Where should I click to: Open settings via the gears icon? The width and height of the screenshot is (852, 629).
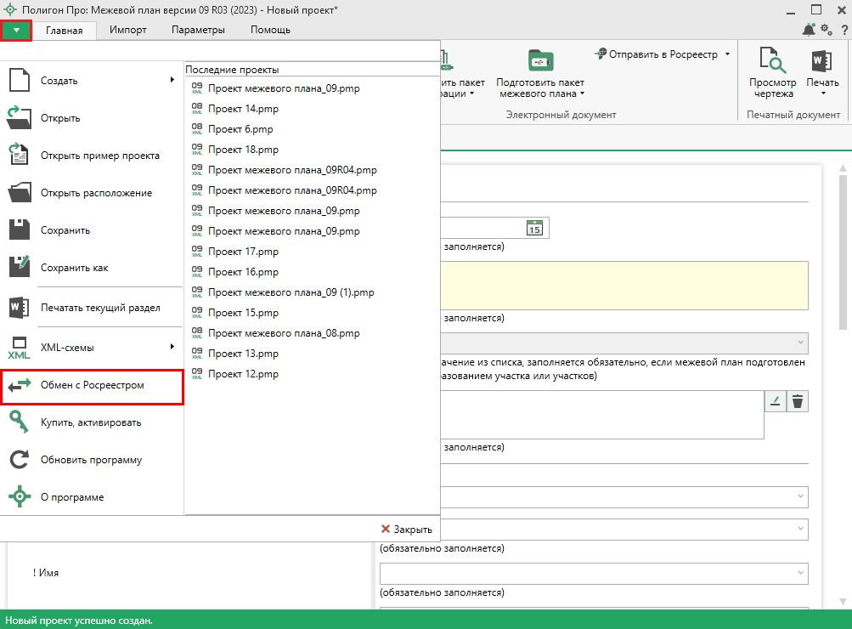click(824, 30)
